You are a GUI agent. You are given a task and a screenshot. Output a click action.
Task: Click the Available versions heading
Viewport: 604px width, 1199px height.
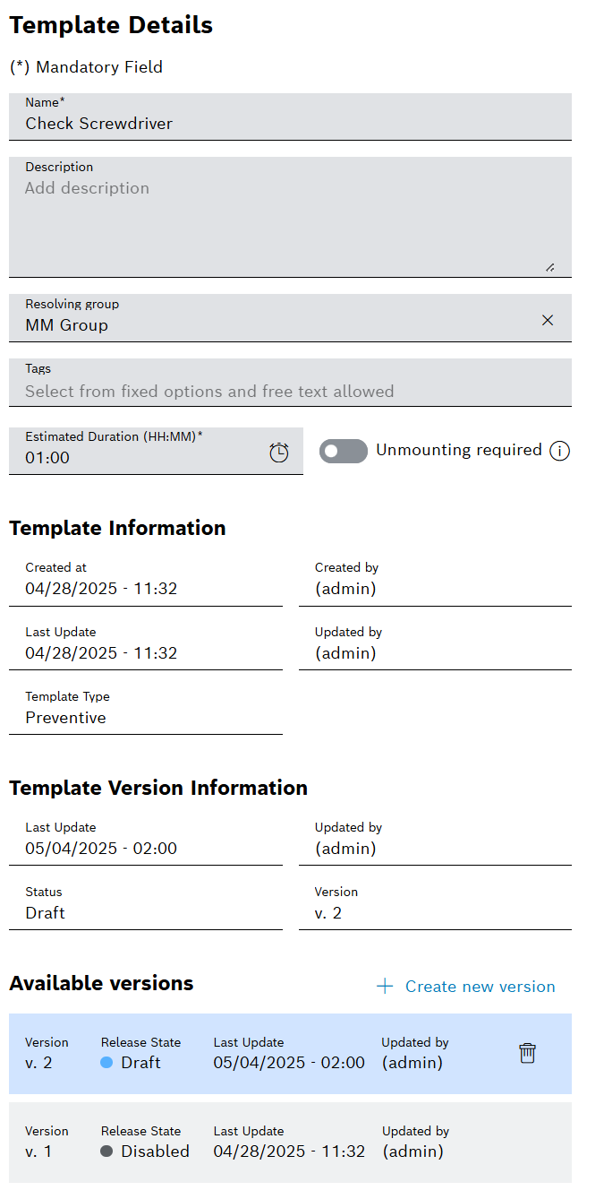tap(101, 983)
